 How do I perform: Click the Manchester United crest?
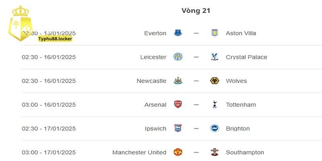[x=178, y=152]
